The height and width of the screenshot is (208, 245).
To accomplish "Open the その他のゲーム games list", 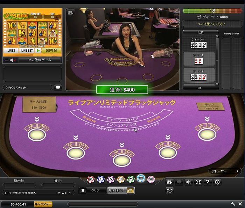I will [39, 60].
